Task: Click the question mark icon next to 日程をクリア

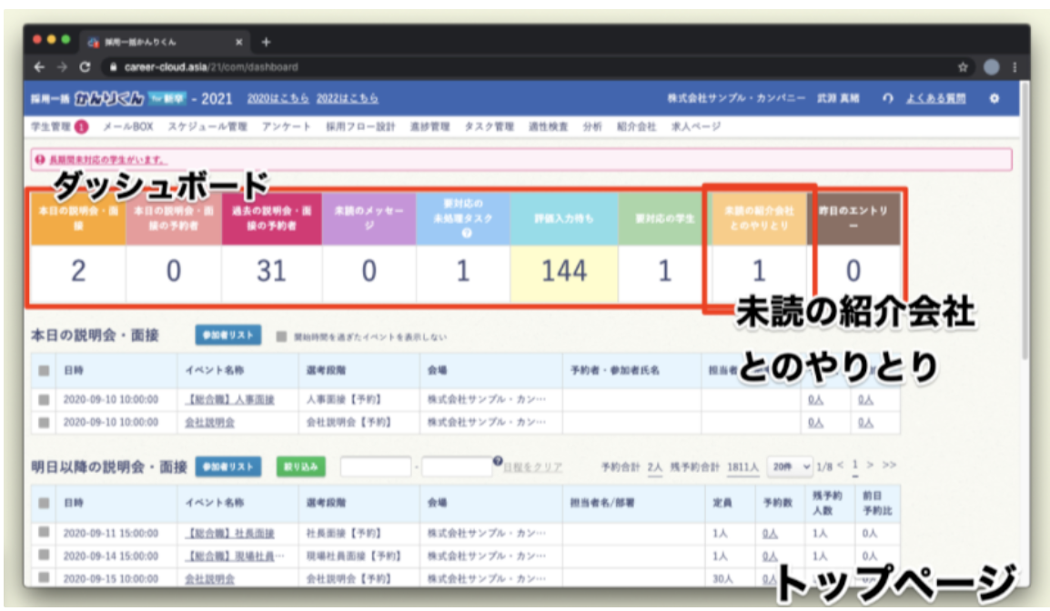Action: pyautogui.click(x=498, y=463)
